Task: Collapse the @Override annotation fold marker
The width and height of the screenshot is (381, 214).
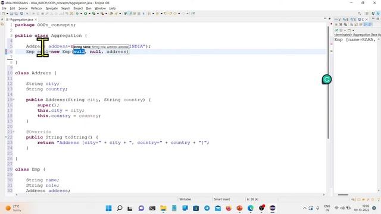Action: point(14,131)
